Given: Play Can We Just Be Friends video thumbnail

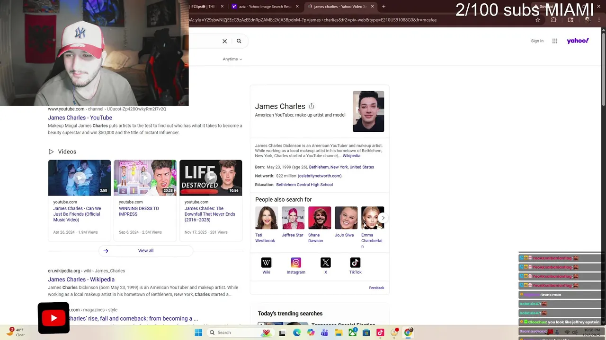Looking at the screenshot, I should pyautogui.click(x=79, y=178).
